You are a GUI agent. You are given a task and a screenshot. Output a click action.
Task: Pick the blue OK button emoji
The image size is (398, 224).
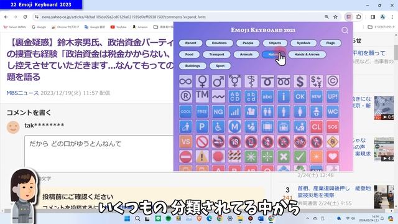[300, 96]
